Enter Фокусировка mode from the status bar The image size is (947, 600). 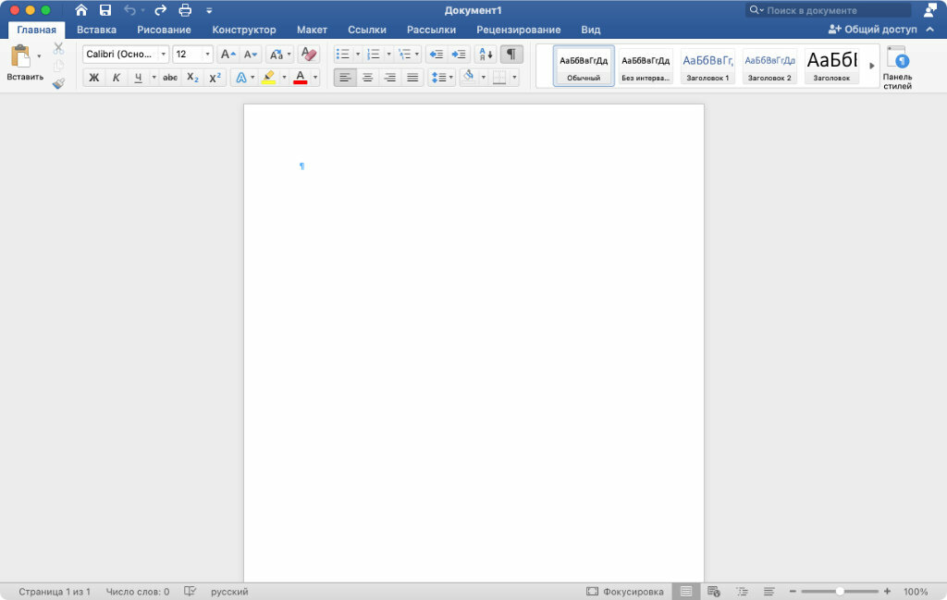click(x=625, y=592)
